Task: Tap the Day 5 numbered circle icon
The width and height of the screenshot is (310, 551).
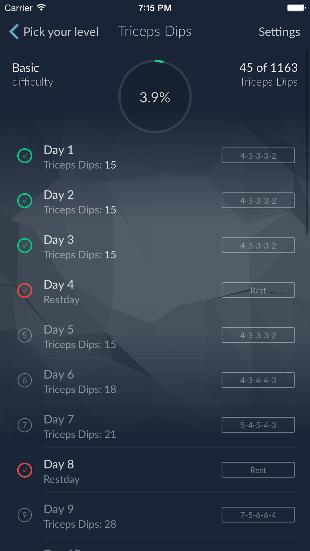Action: pyautogui.click(x=25, y=335)
